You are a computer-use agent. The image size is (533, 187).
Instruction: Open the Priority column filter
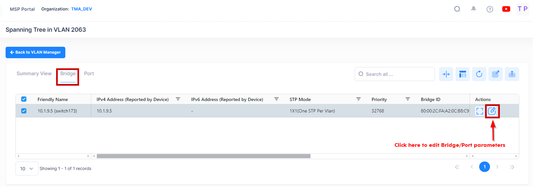click(x=408, y=99)
